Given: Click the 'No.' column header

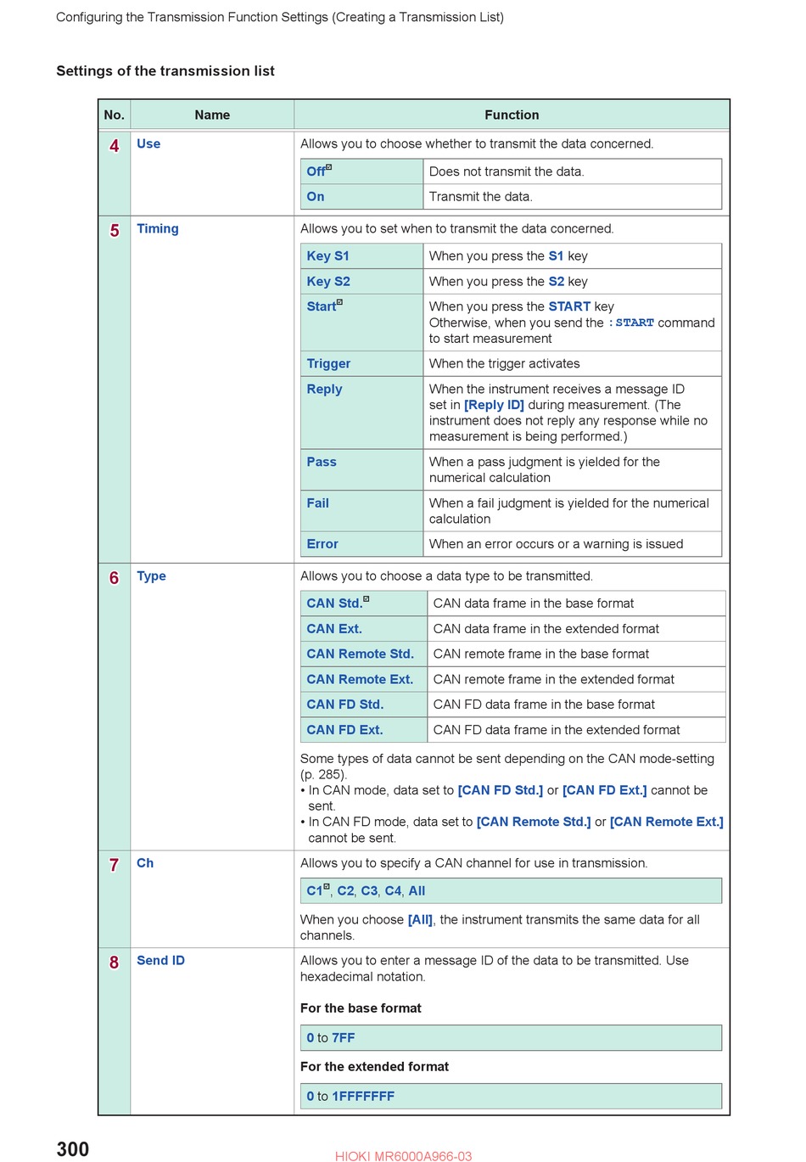Looking at the screenshot, I should click(x=115, y=115).
